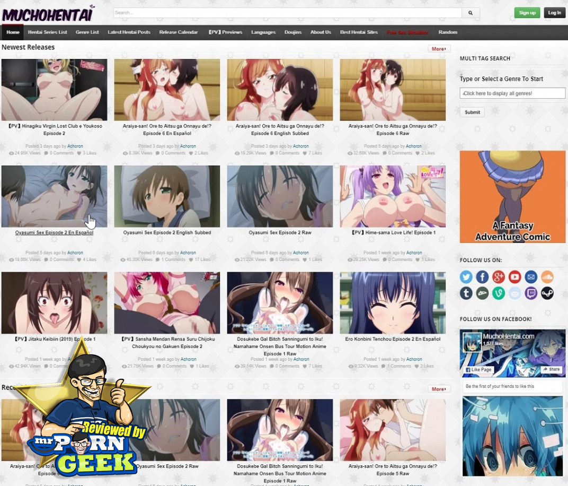Viewport: 568px width, 486px height.
Task: Click the magnifier search button
Action: (x=470, y=13)
